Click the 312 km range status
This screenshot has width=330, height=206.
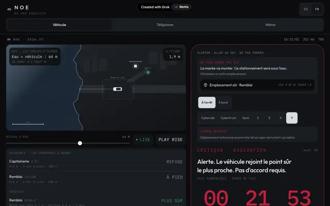pos(308,39)
